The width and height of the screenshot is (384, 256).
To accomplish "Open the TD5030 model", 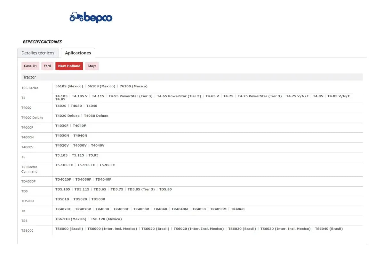I will (x=98, y=200).
